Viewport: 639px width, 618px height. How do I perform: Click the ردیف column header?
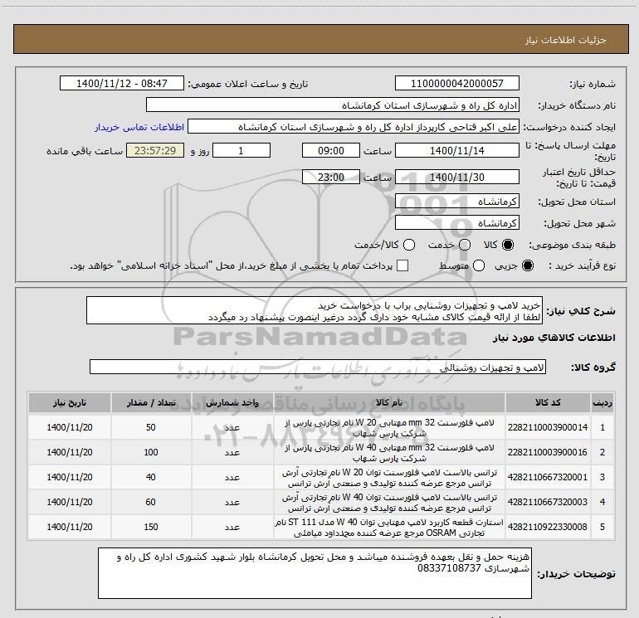coord(602,403)
